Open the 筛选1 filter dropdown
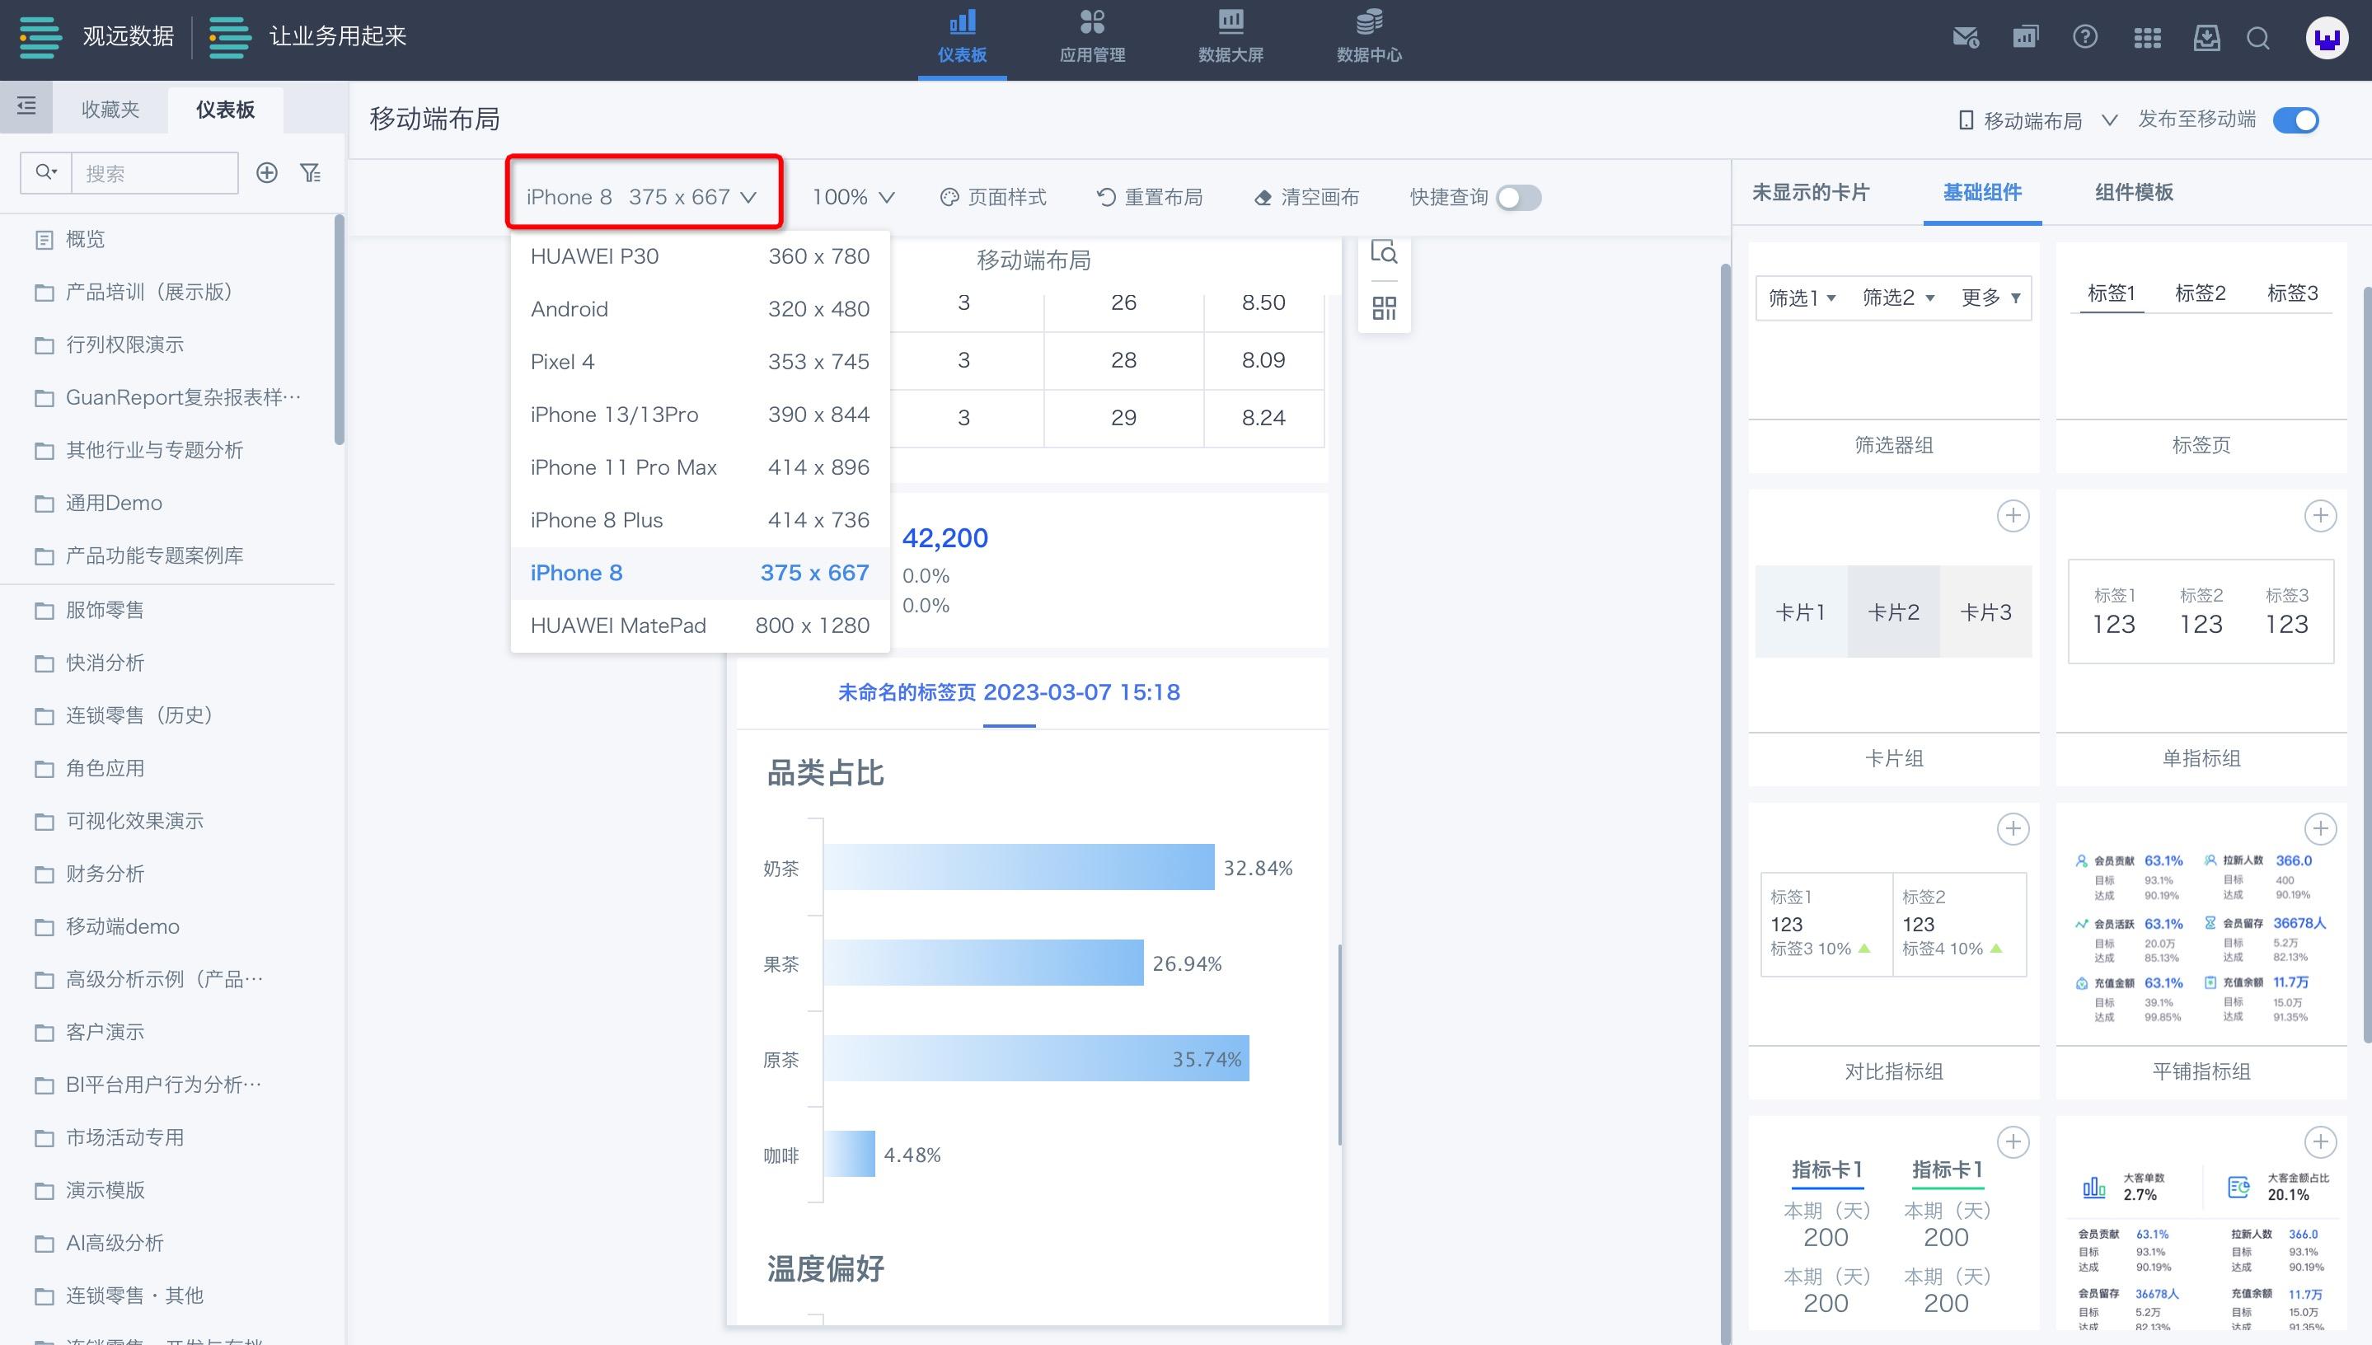The width and height of the screenshot is (2372, 1345). tap(1802, 298)
